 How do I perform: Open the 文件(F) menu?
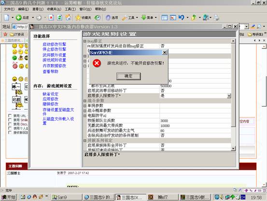[x=9, y=9]
